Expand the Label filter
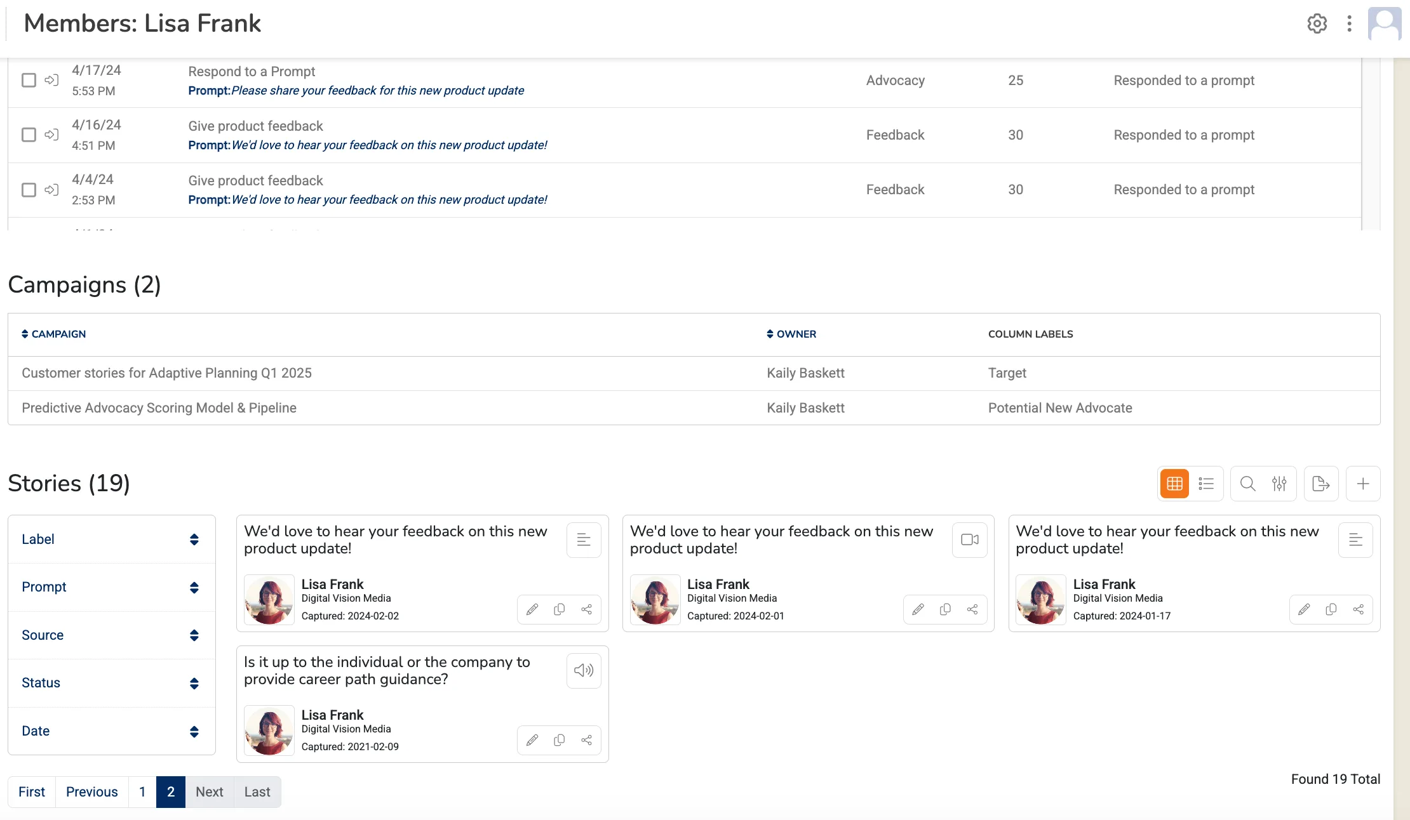This screenshot has height=820, width=1410. point(112,539)
